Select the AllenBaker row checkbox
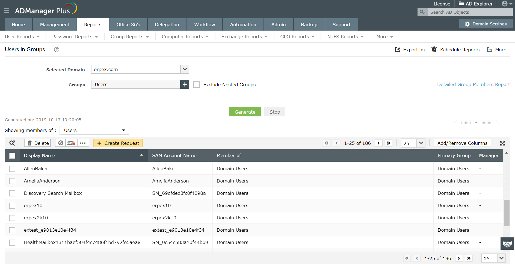 12,169
